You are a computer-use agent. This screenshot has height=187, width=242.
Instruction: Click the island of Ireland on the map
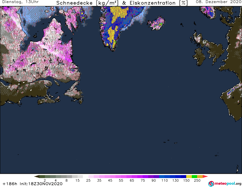click(199, 57)
